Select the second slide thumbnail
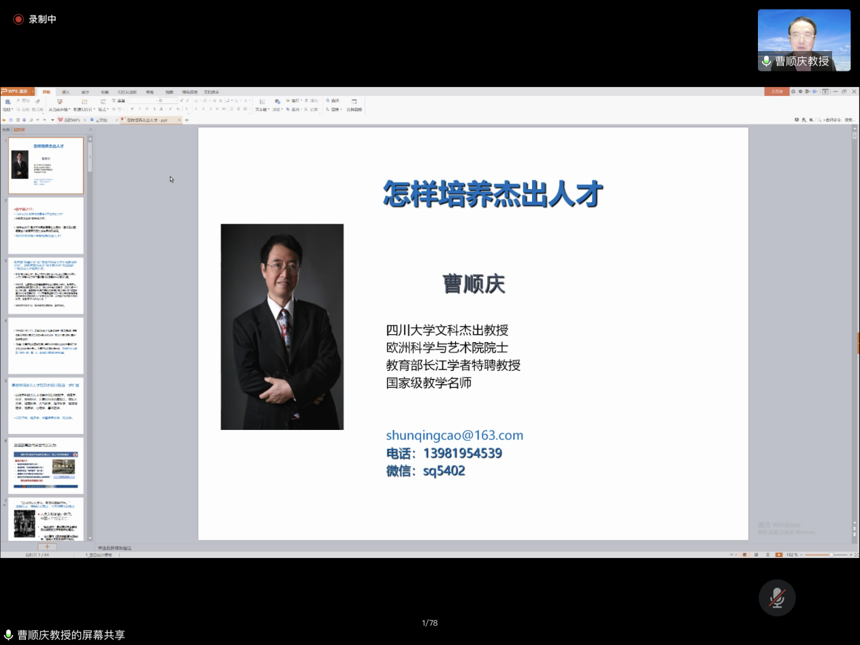This screenshot has width=860, height=645. tap(46, 225)
